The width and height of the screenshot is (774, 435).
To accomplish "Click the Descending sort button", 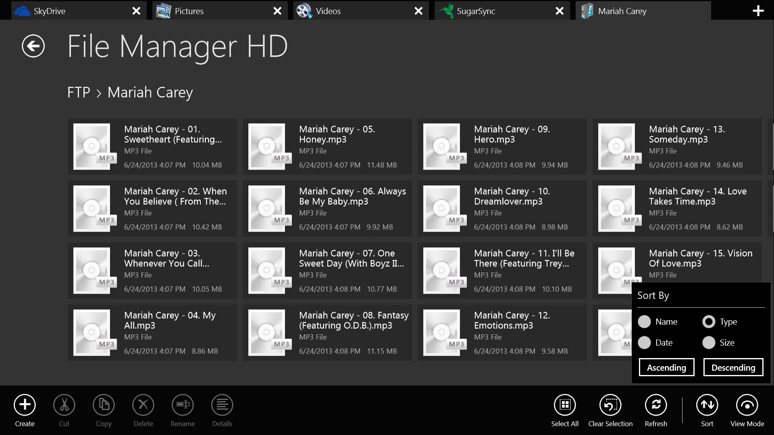I will coord(733,367).
